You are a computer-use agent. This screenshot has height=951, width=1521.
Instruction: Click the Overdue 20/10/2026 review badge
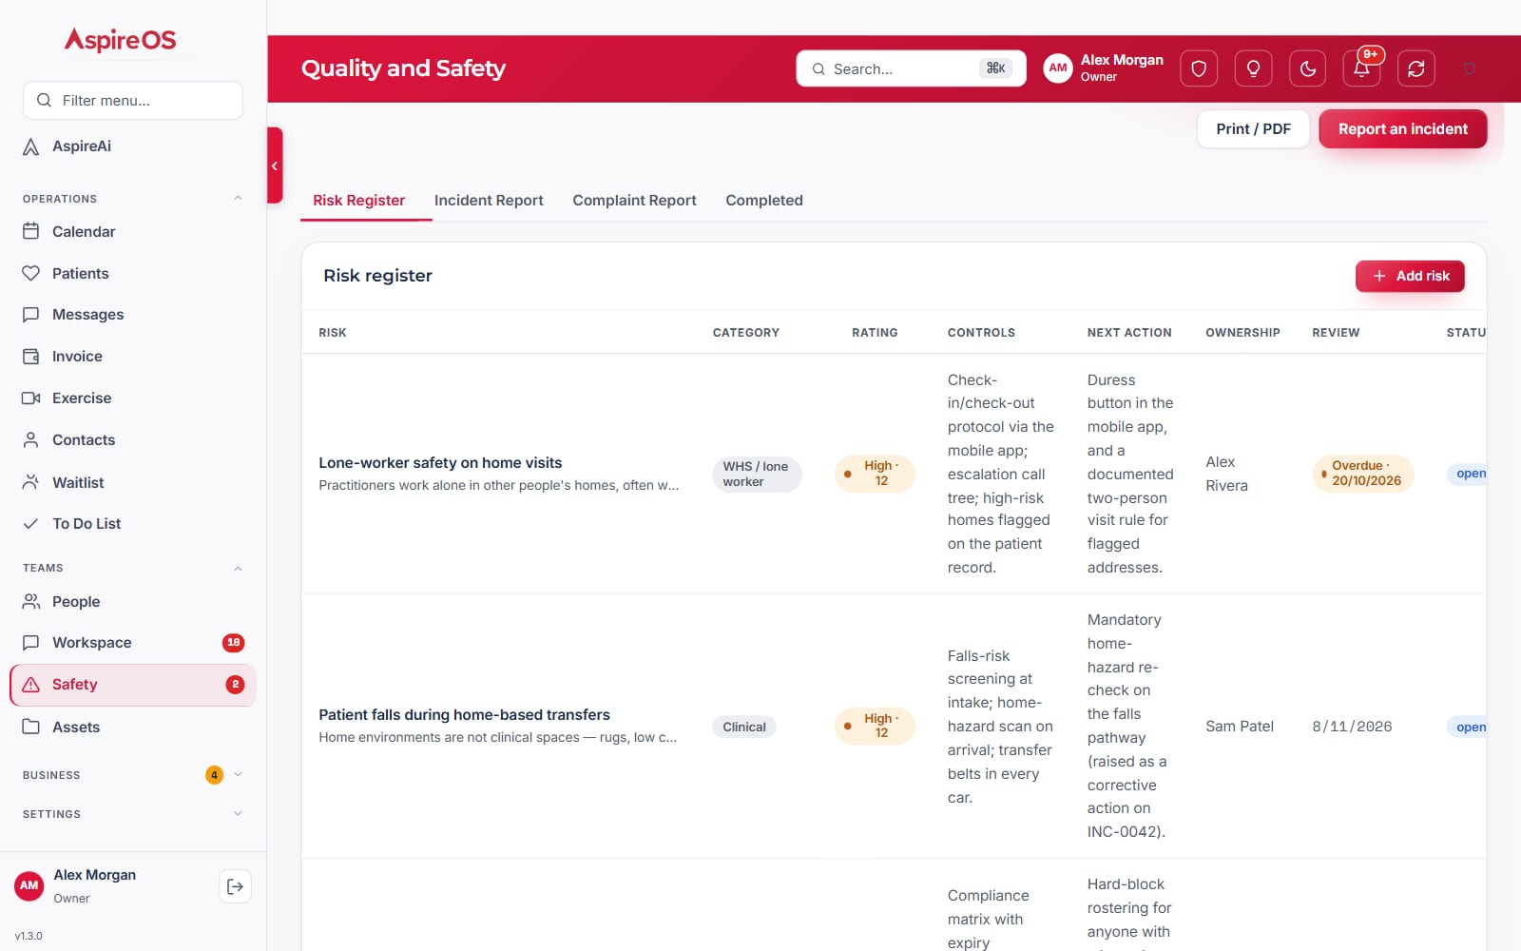click(1363, 474)
